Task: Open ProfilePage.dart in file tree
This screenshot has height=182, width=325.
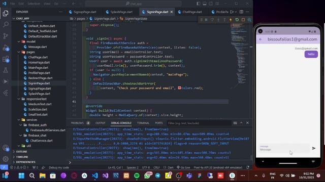Action: pos(39,73)
